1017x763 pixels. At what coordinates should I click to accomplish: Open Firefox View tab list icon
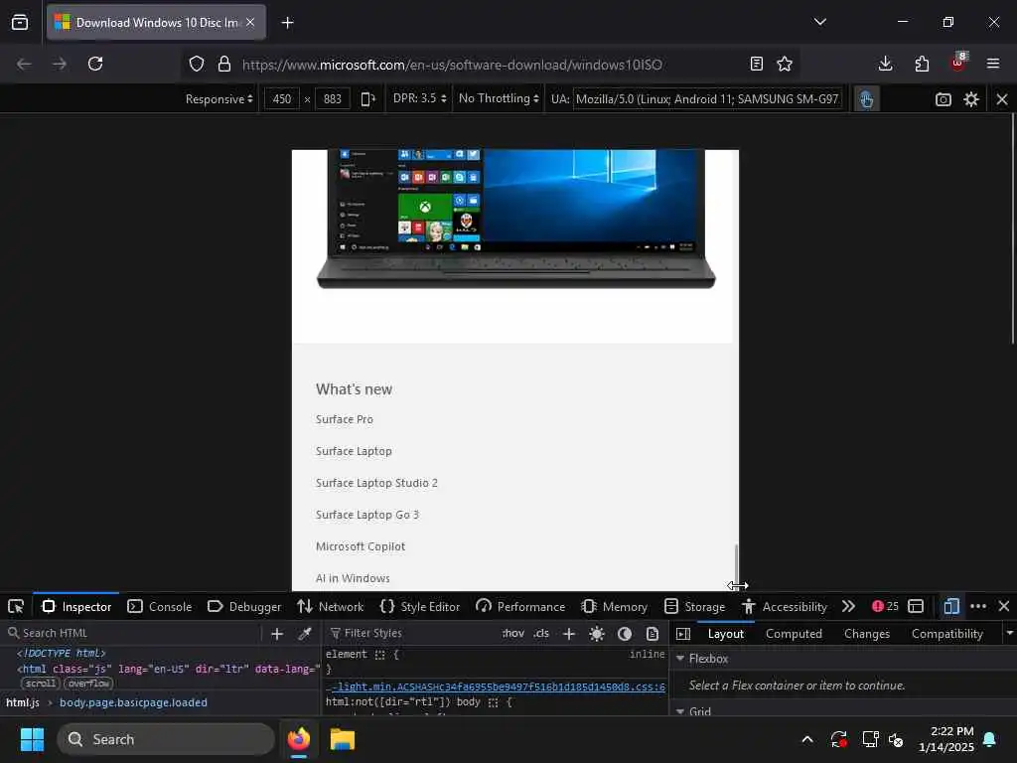[x=20, y=22]
